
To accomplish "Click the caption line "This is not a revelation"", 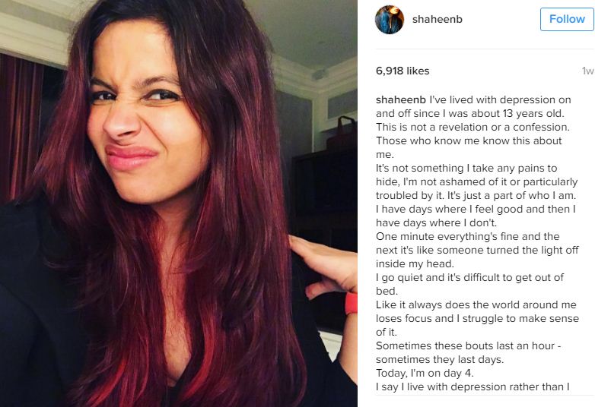I will 473,128.
